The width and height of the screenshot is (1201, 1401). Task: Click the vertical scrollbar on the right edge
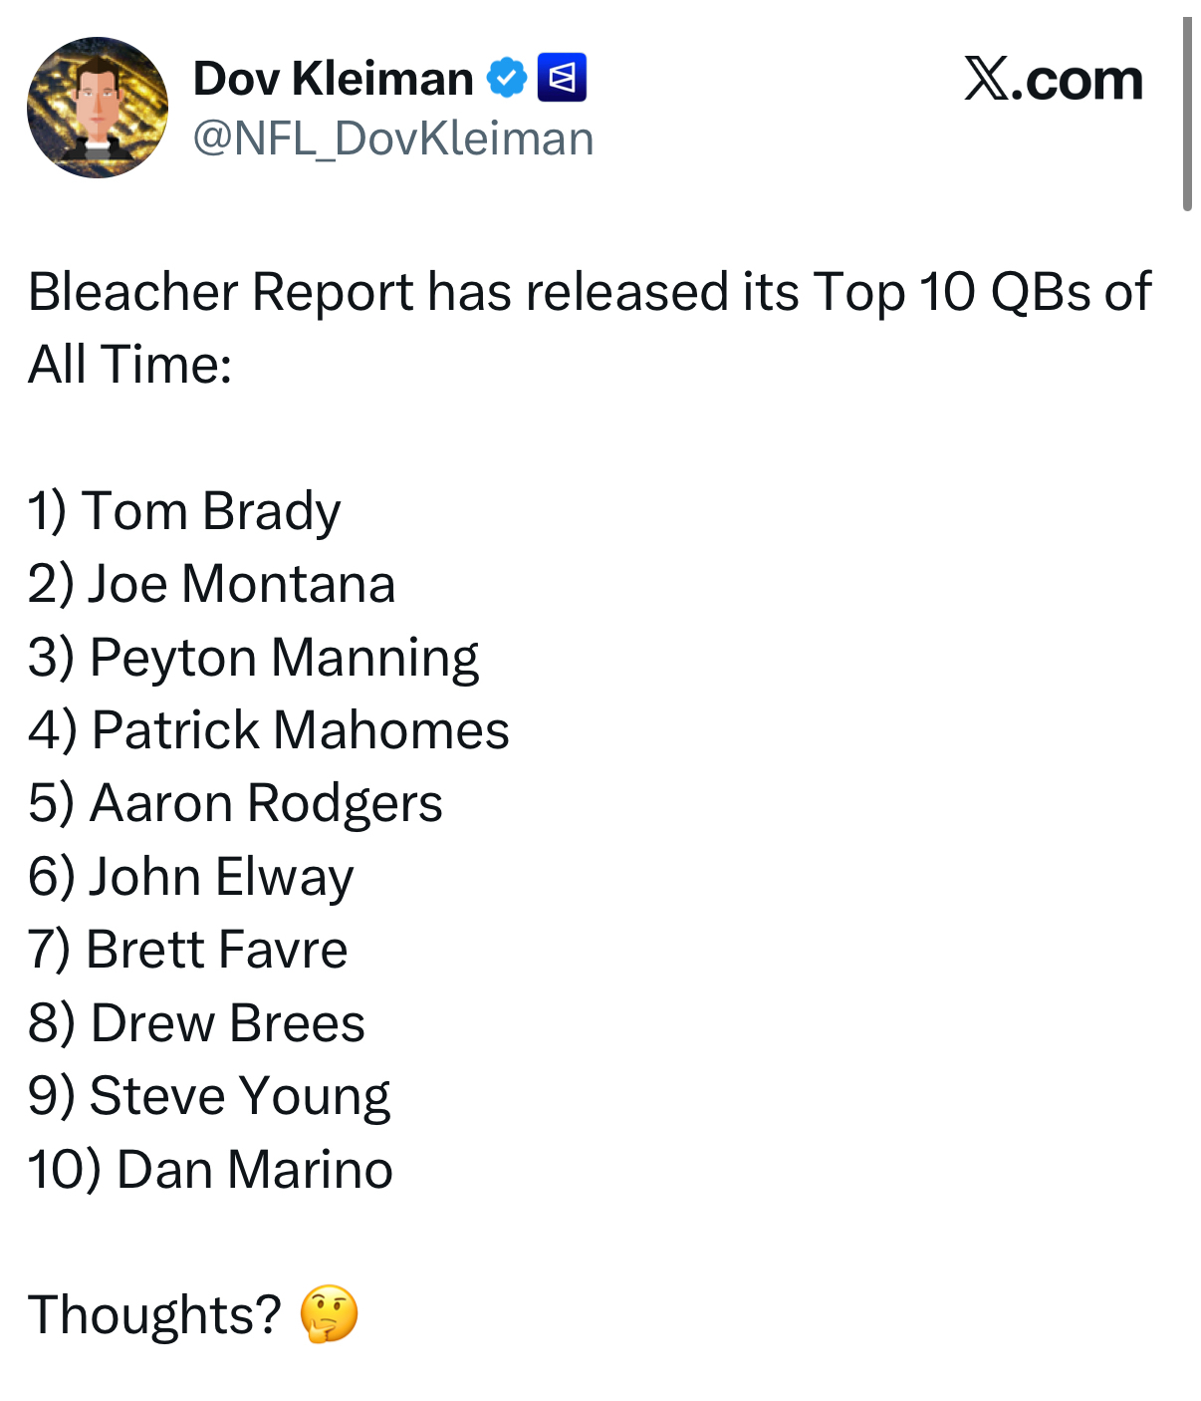[1186, 114]
